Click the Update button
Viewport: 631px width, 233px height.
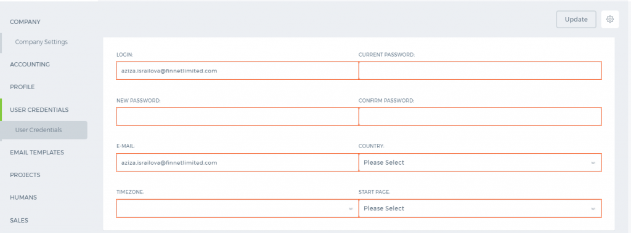tap(576, 19)
